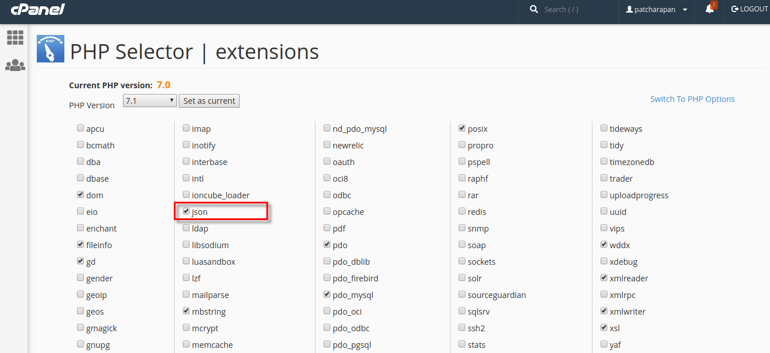Image resolution: width=770 pixels, height=353 pixels.
Task: Enable the redis extension checkbox
Action: [x=462, y=211]
